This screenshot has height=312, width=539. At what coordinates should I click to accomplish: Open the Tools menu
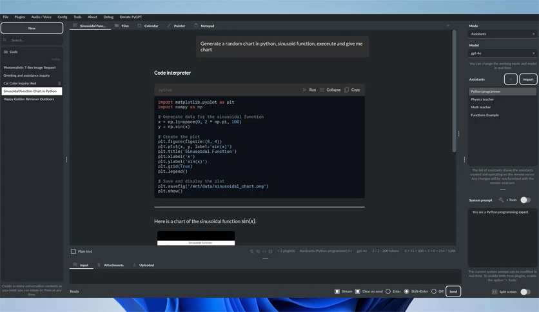77,17
